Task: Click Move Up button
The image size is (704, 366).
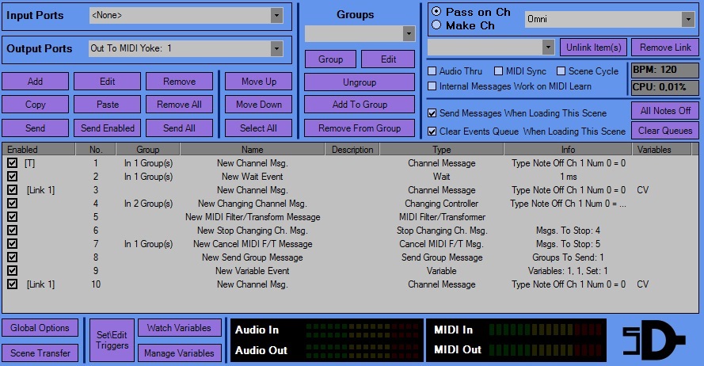Action: tap(259, 82)
